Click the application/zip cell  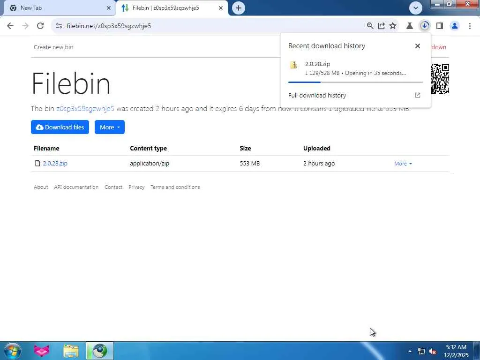150,164
